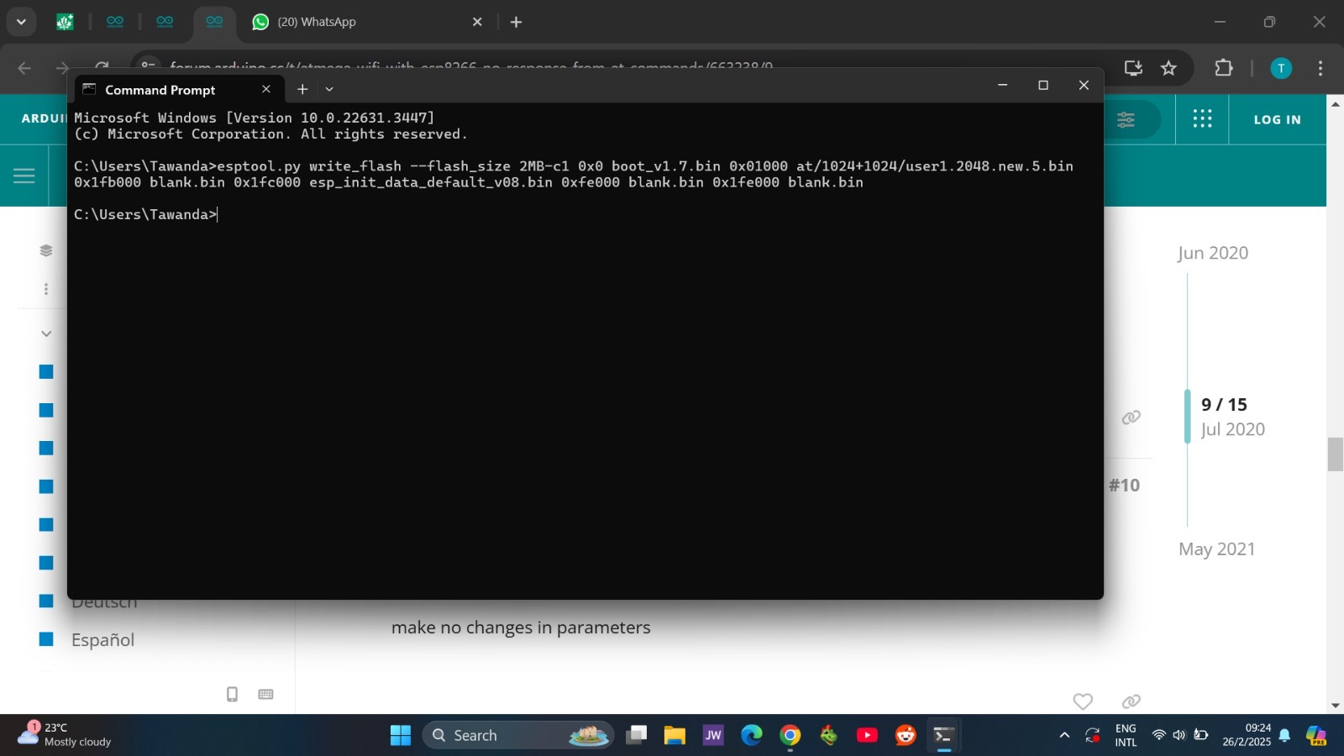Click the share link icon next to post #10
The image size is (1344, 756).
(1131, 417)
